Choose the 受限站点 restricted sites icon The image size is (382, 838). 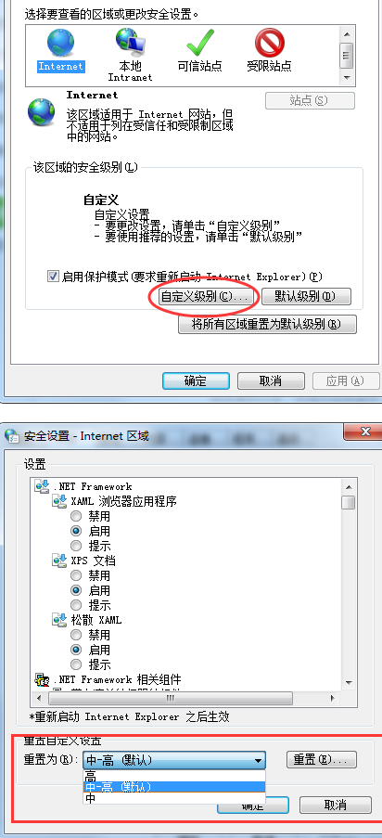269,43
